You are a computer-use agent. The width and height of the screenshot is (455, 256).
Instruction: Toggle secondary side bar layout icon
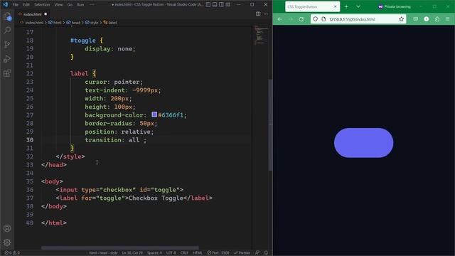tap(221, 5)
